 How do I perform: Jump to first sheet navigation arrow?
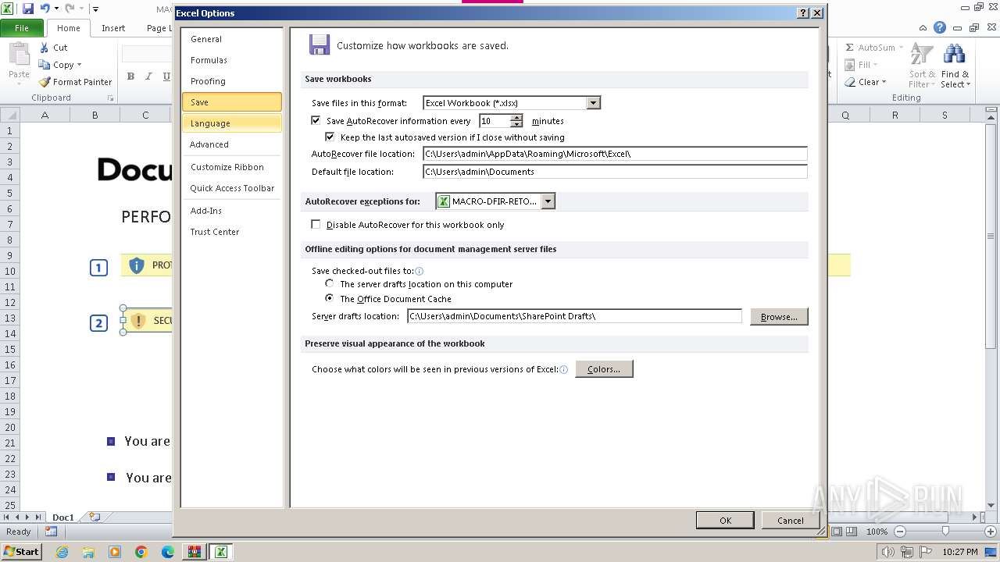pos(7,517)
